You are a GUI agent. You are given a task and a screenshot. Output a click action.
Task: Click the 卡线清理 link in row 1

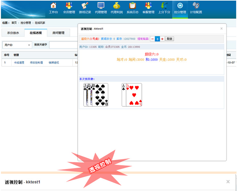(19, 63)
